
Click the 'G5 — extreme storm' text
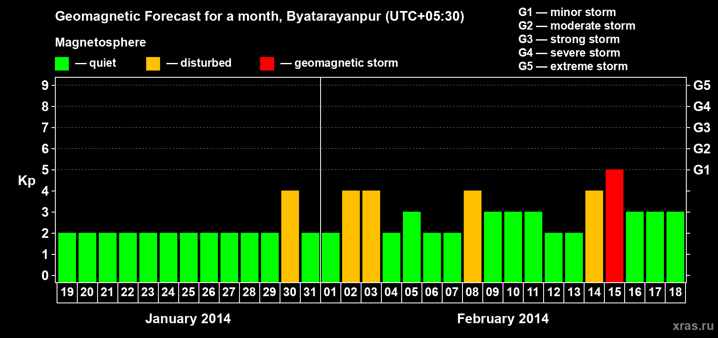(573, 66)
